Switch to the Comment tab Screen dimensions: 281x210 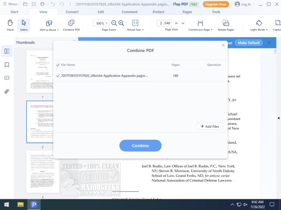130,12
